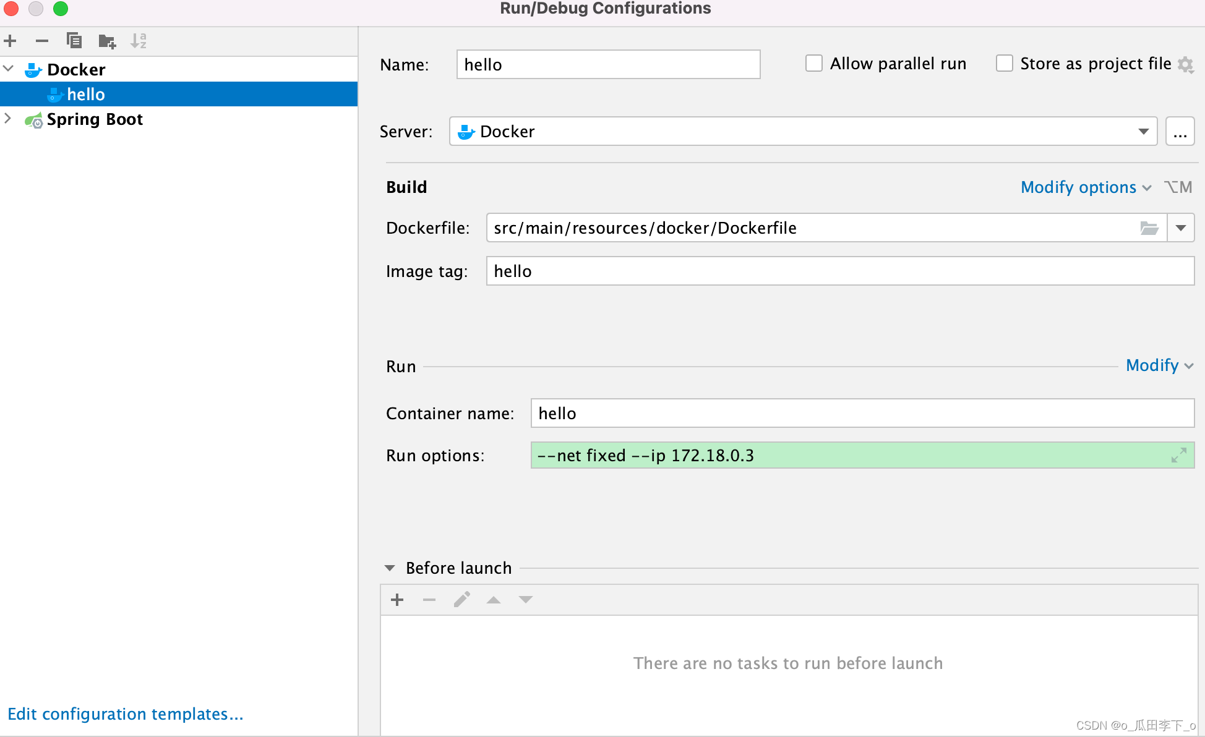This screenshot has width=1205, height=737.
Task: Expand the Run options field editor
Action: click(x=1178, y=456)
